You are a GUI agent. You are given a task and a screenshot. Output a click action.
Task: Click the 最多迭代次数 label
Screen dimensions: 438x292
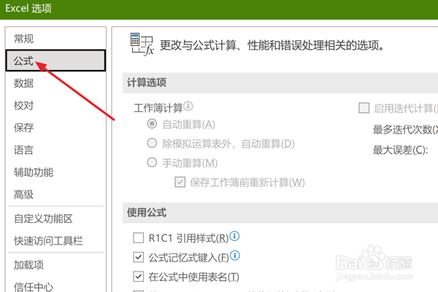(x=405, y=130)
